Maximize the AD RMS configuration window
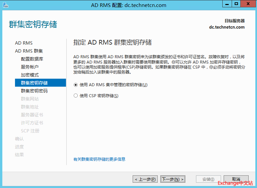This screenshot has height=188, width=257. (236, 4)
